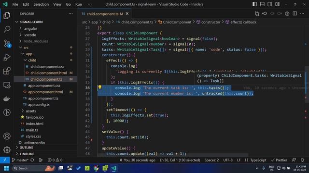The width and height of the screenshot is (309, 173).
Task: Open Windows Start button
Action: [6, 168]
